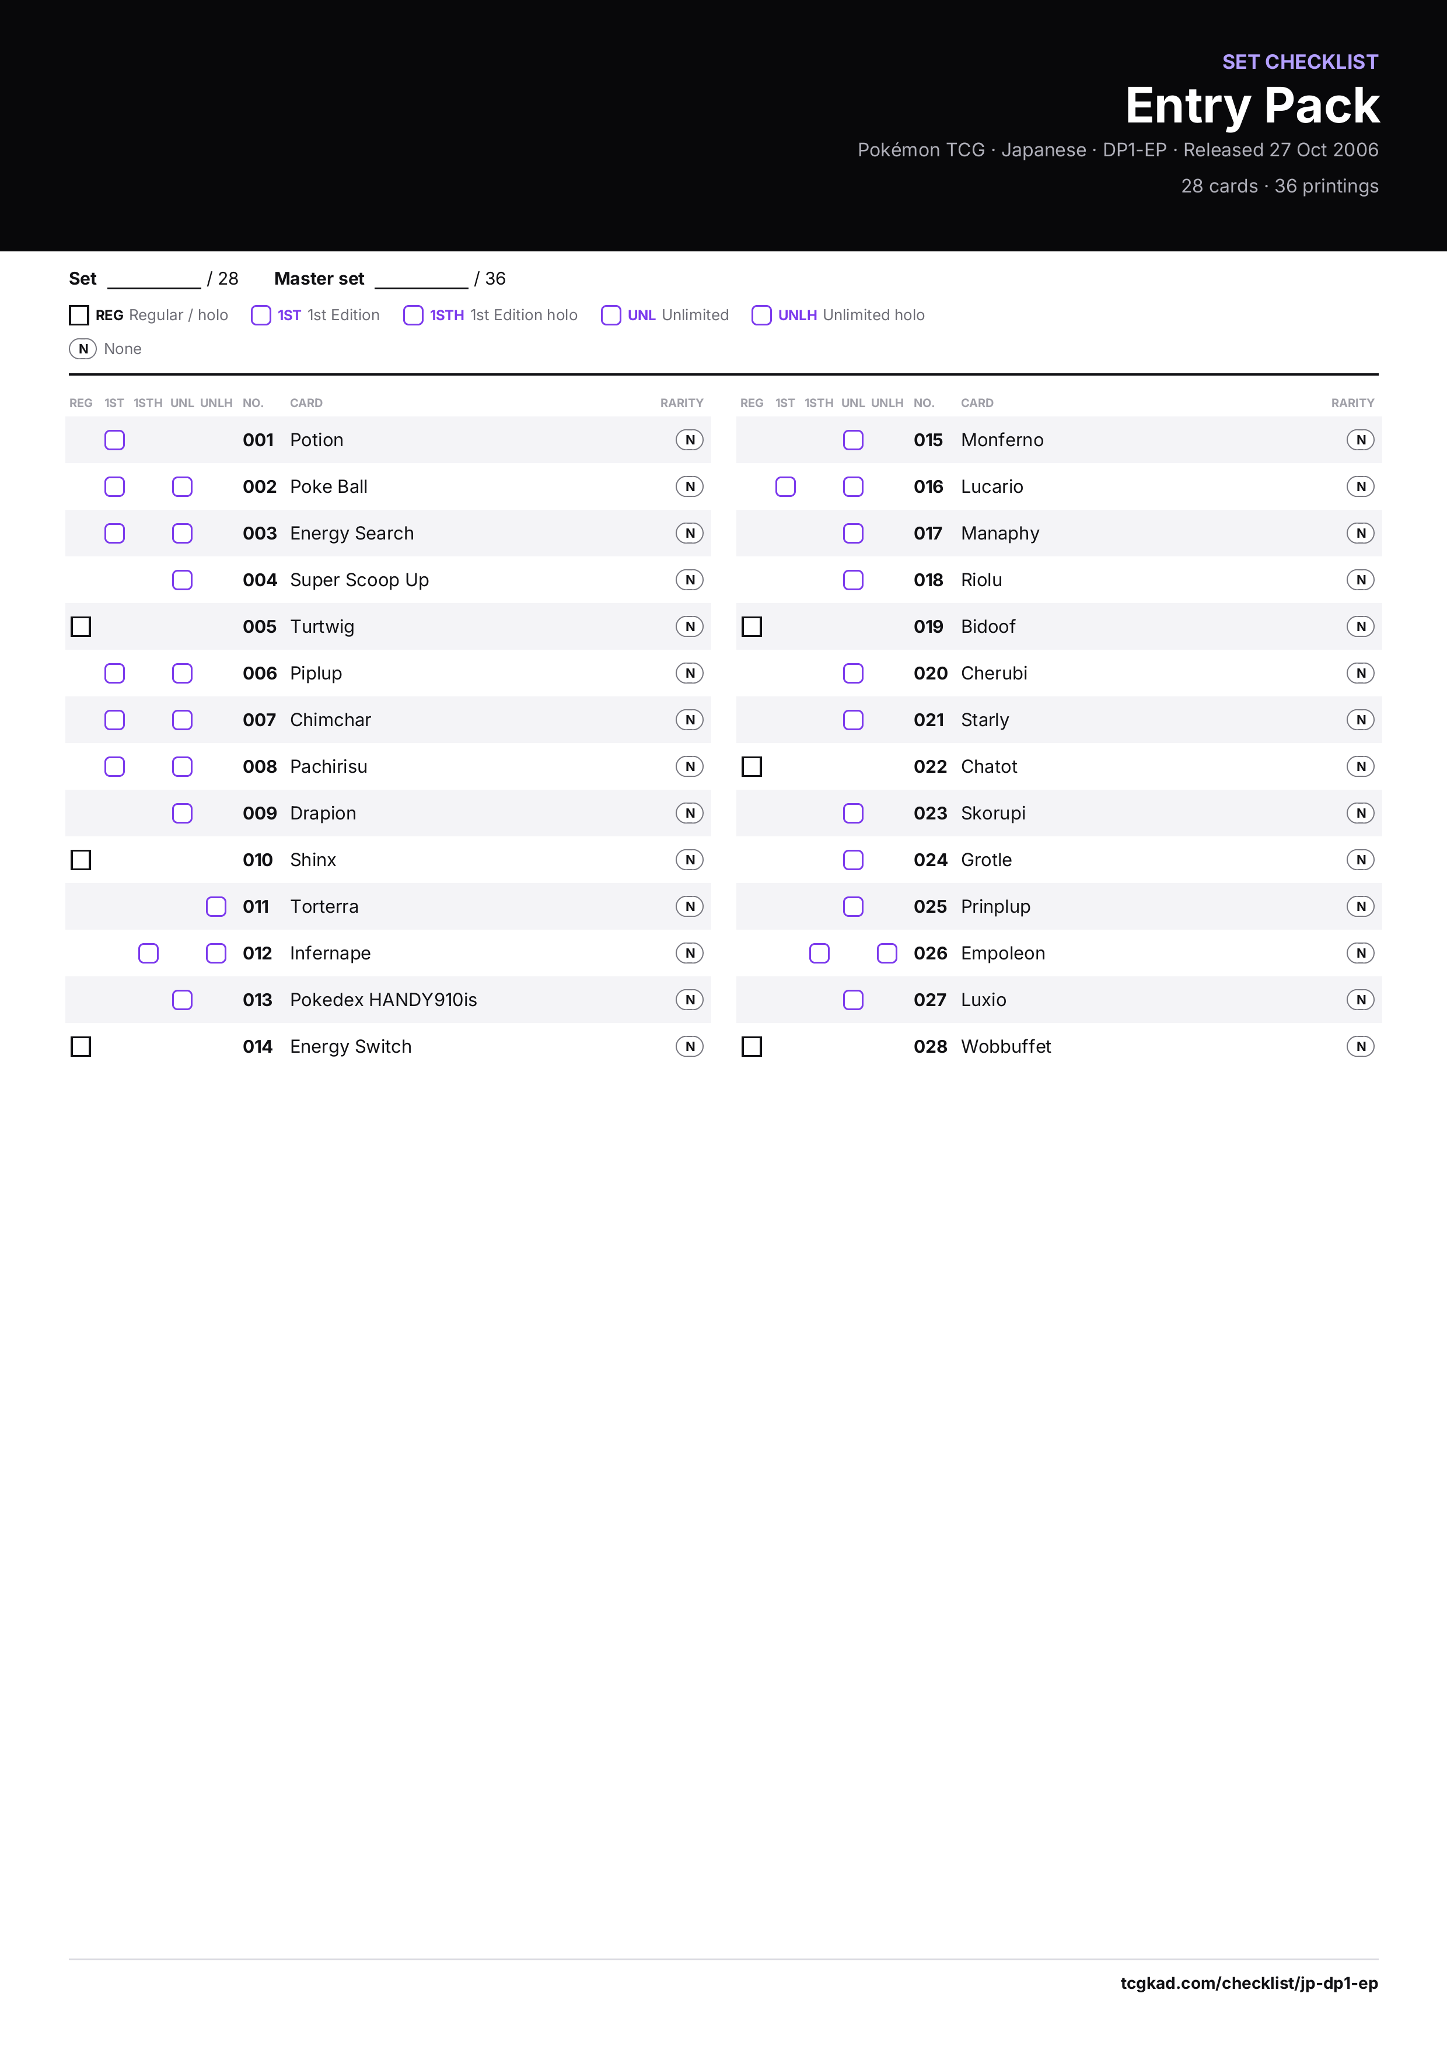
Task: Check the REG box for Turtwig
Action: tap(81, 626)
